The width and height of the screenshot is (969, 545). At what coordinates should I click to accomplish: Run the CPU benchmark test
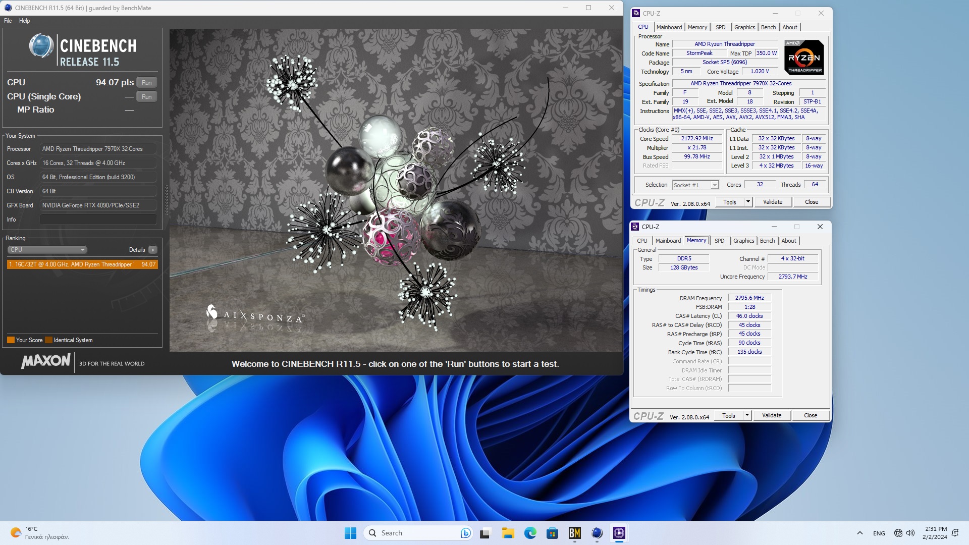tap(147, 82)
